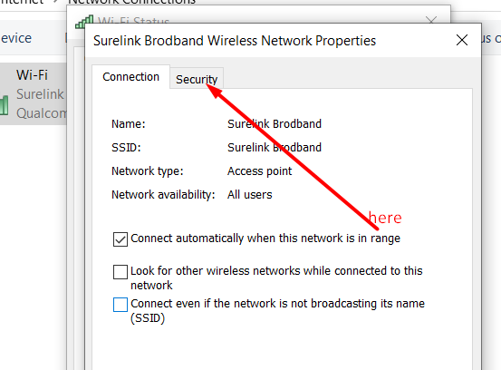Viewport: 501px width, 370px height.
Task: Click the SSID value Surelink Brodband
Action: pos(275,148)
